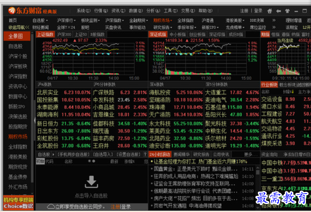Click the back arrow icon in title bar
Viewport: 311px width, 212px height.
click(x=278, y=11)
